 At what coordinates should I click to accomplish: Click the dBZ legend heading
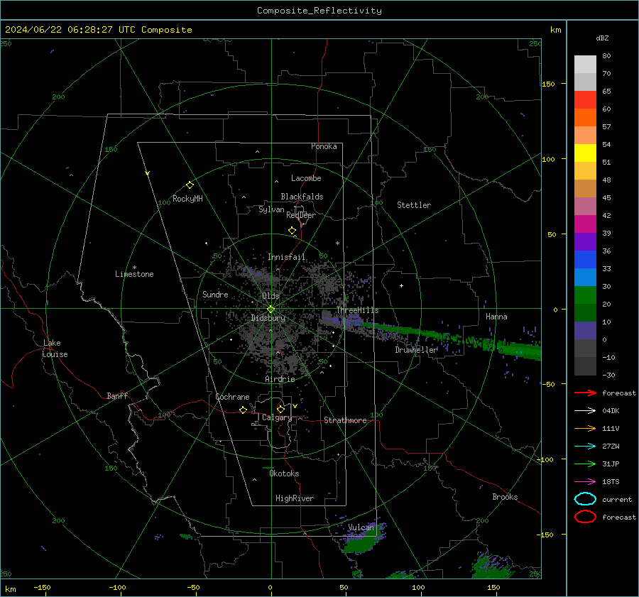602,38
